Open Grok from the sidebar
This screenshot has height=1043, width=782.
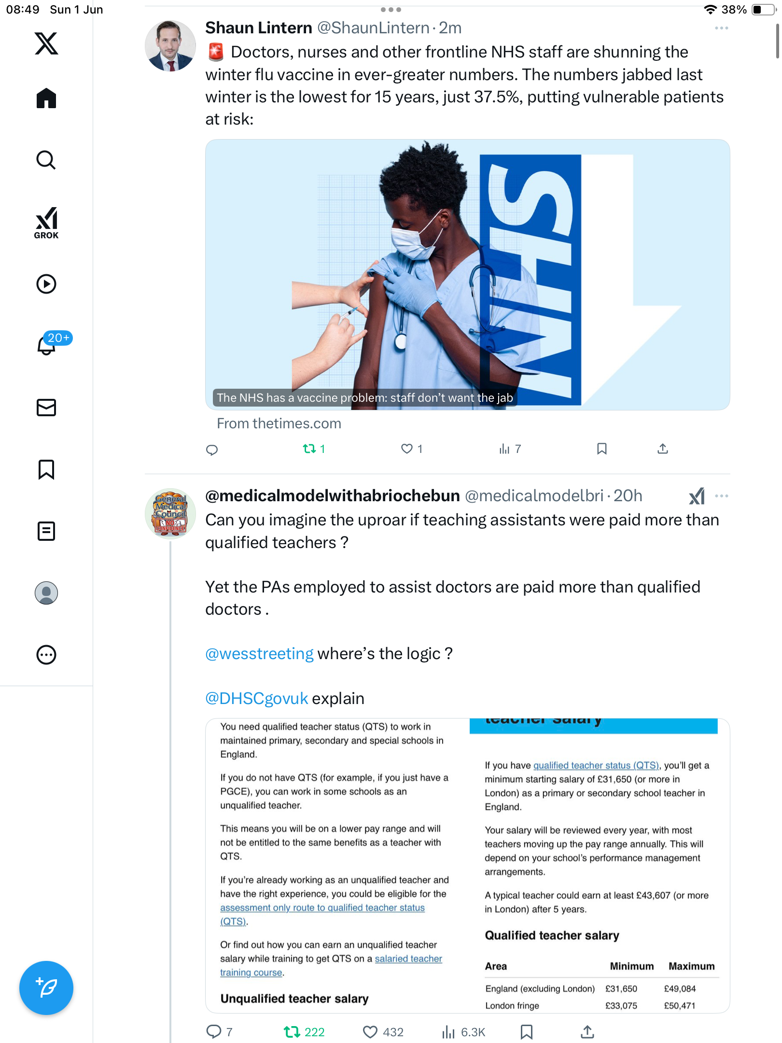[46, 223]
